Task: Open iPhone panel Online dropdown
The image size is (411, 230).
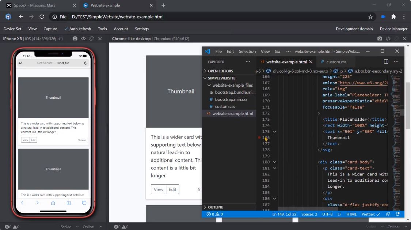Action: coord(92,227)
